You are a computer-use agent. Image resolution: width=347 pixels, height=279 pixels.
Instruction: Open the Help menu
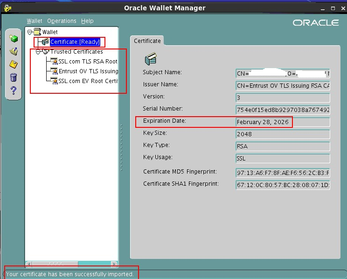point(87,21)
